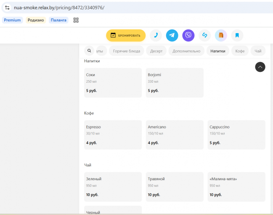Select the Напитки category tab
The width and height of the screenshot is (273, 215).
218,51
